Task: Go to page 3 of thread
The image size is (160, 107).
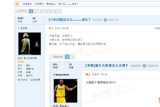Action: [x=41, y=11]
